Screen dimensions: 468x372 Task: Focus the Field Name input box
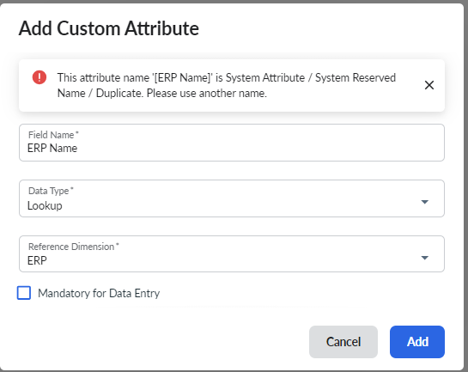tap(232, 143)
